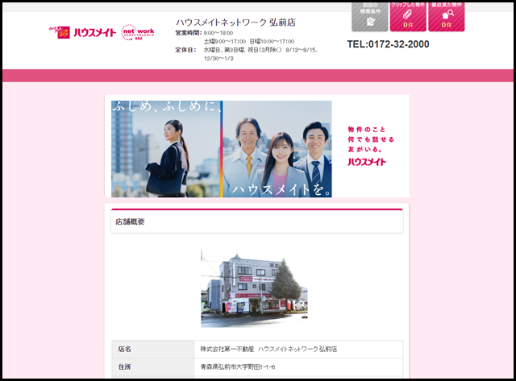This screenshot has height=381, width=516.
Task: Click the 定休日 label in header
Action: click(185, 50)
